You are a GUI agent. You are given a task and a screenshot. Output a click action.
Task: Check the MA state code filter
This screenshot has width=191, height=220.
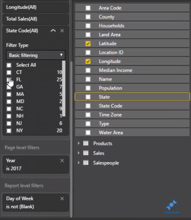[9, 94]
